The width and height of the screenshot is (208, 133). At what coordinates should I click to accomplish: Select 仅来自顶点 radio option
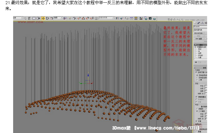click(197, 75)
